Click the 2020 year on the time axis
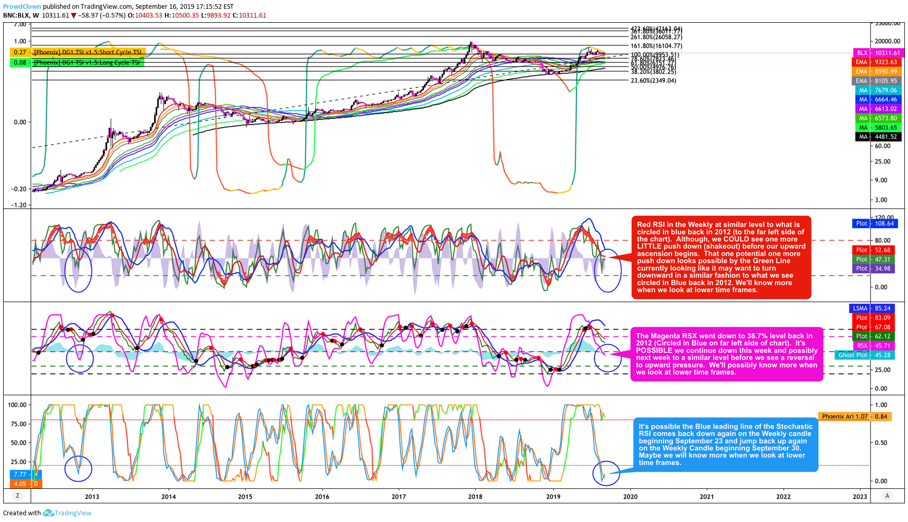The image size is (908, 522). coord(630,497)
